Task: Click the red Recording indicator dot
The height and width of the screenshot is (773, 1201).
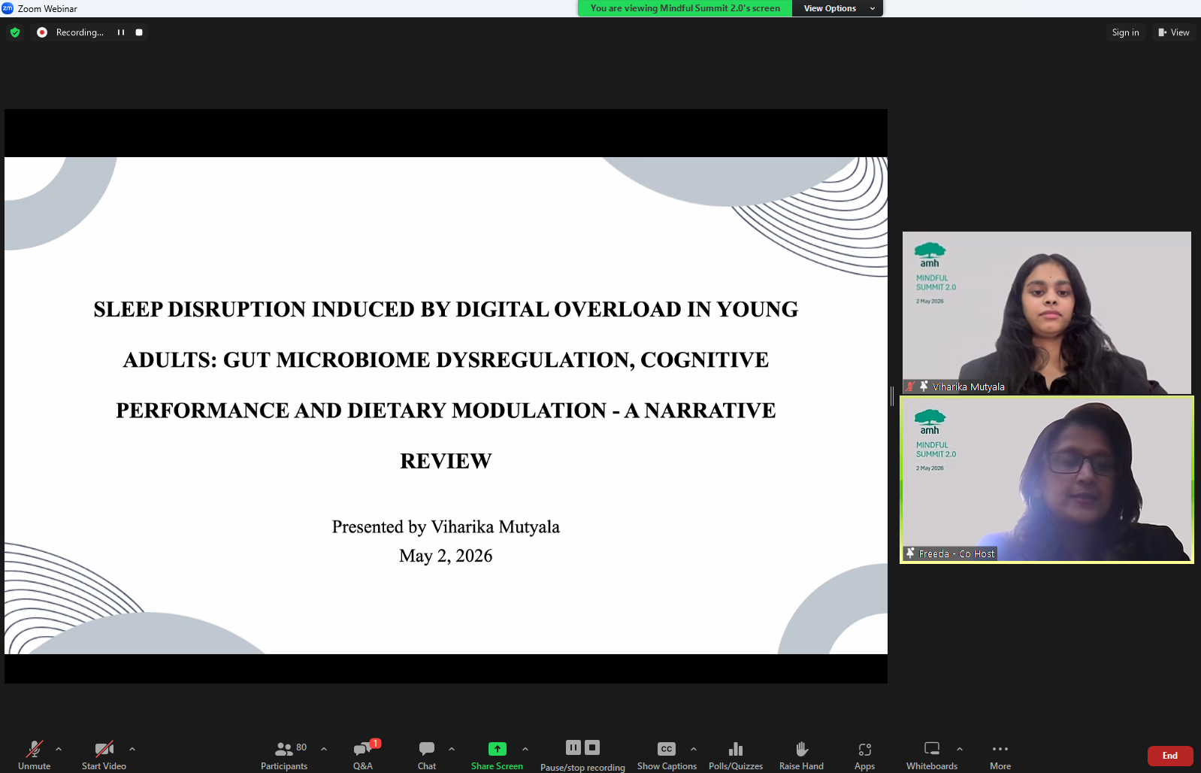Action: 42,32
